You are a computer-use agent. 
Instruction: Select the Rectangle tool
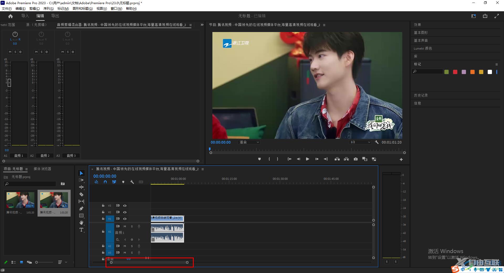pyautogui.click(x=81, y=216)
